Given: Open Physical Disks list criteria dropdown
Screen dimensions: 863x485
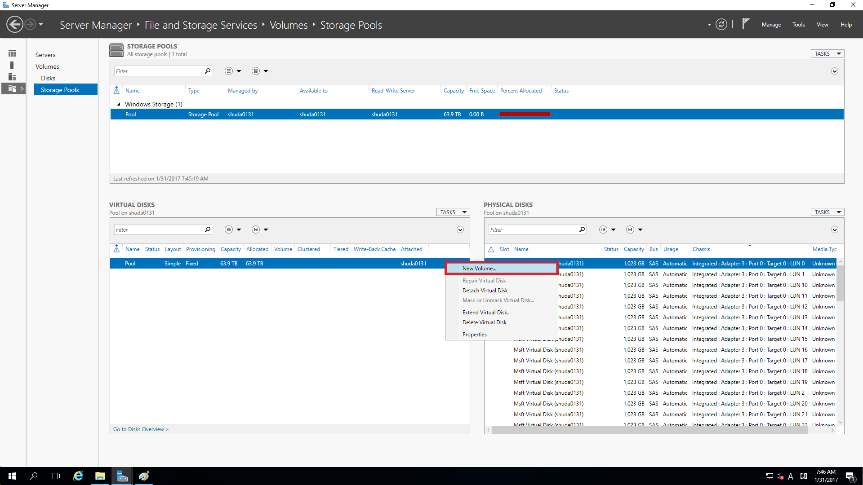Looking at the screenshot, I should (607, 229).
